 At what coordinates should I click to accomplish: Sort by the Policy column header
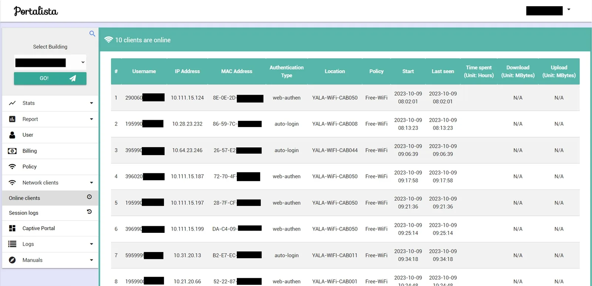tap(376, 71)
